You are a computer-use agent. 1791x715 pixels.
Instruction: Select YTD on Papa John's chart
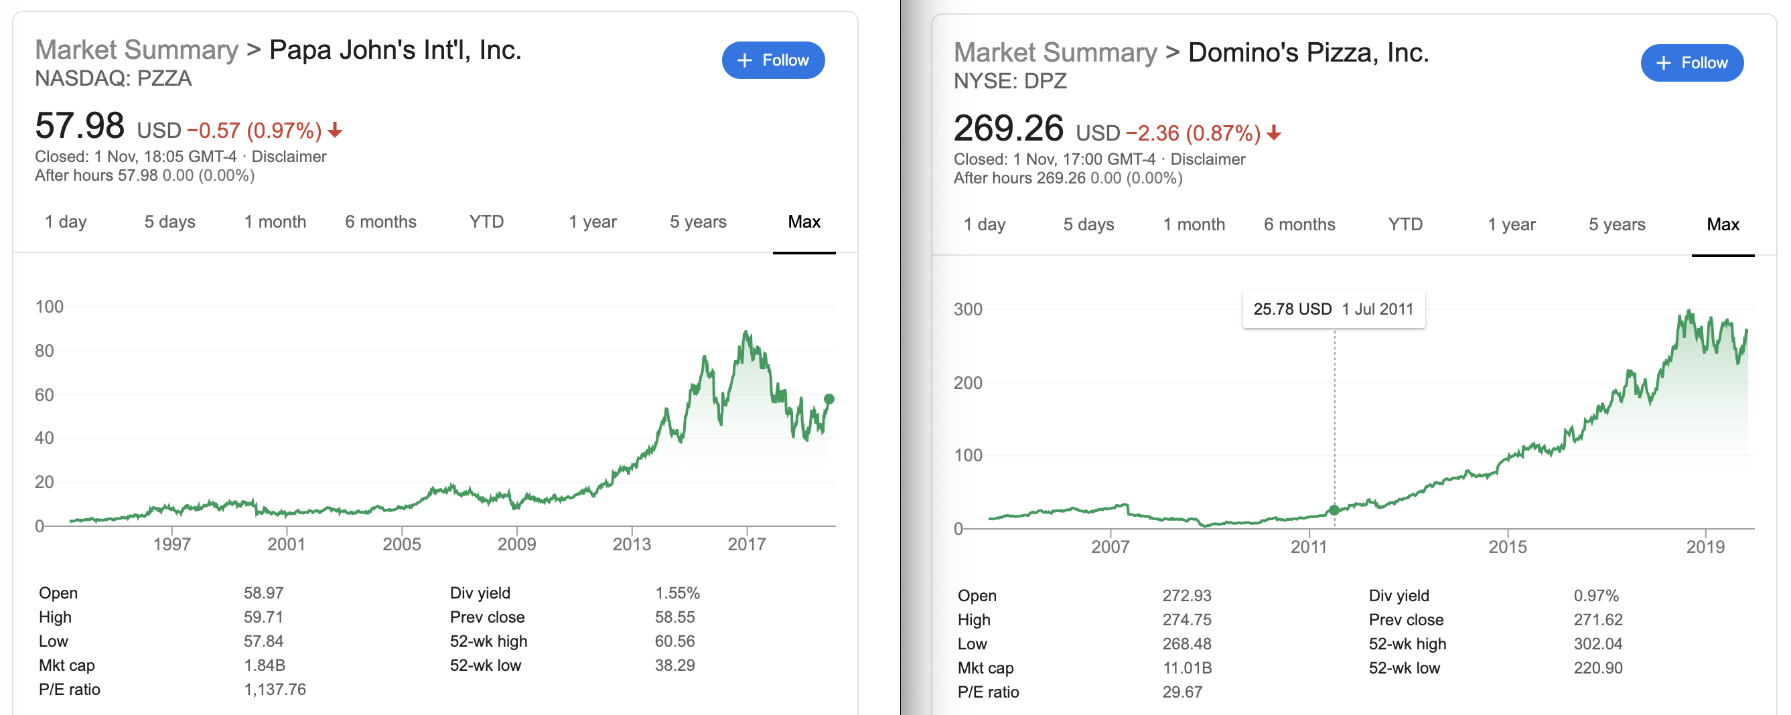pyautogui.click(x=486, y=222)
